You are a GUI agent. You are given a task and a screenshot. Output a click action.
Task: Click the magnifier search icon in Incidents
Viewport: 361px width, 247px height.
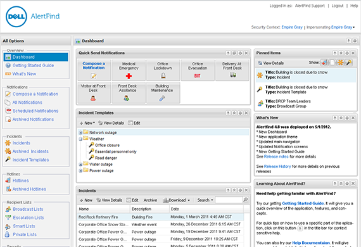(246, 199)
